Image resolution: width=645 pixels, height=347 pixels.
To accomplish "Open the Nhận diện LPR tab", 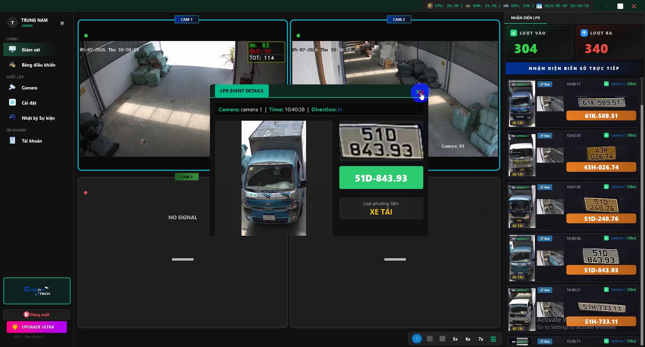I will tap(525, 18).
